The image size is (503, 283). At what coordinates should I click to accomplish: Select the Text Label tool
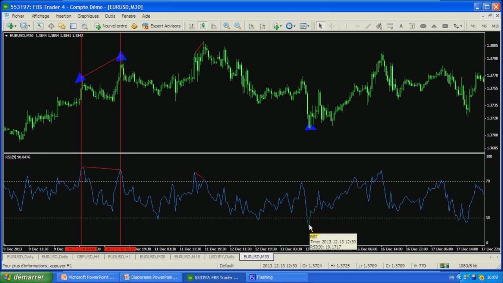point(412,26)
